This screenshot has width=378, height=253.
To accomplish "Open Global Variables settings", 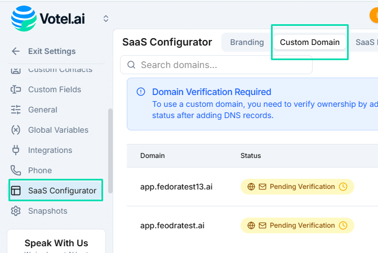I will (x=59, y=130).
